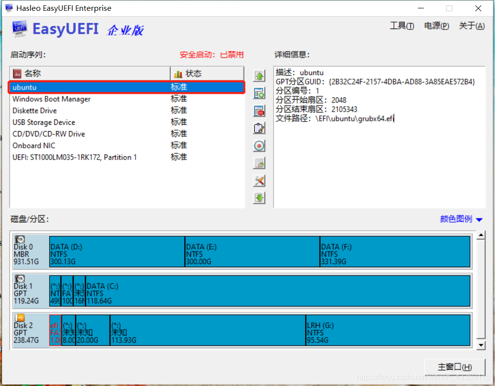The width and height of the screenshot is (495, 386).
Task: Delete the selected boot entry icon
Action: 259,111
